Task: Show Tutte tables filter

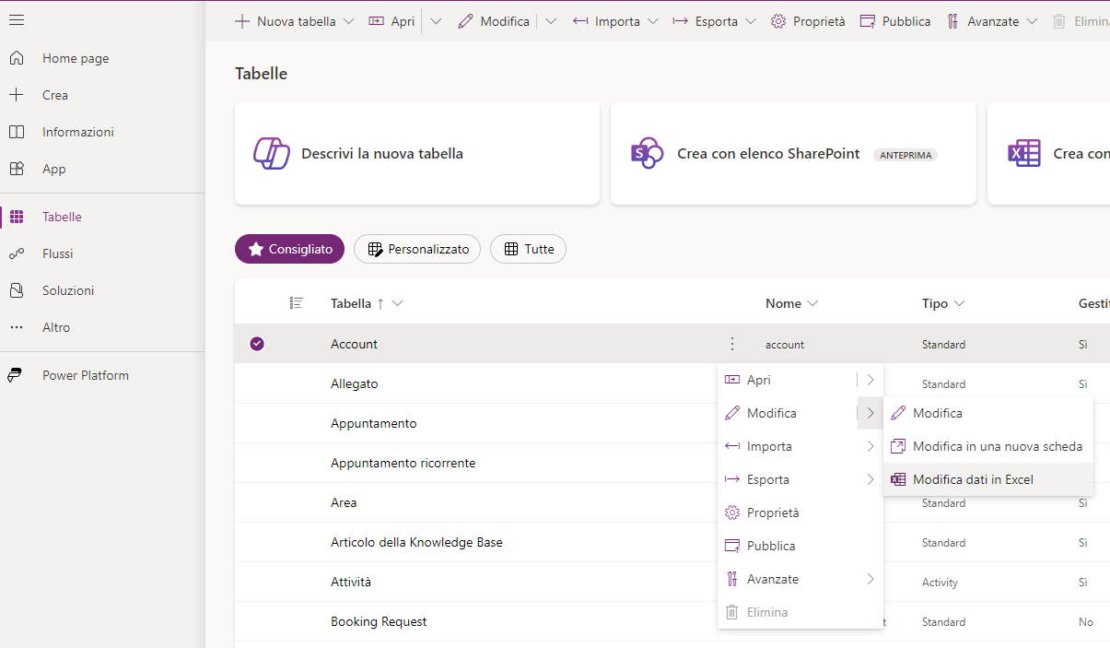Action: coord(528,249)
